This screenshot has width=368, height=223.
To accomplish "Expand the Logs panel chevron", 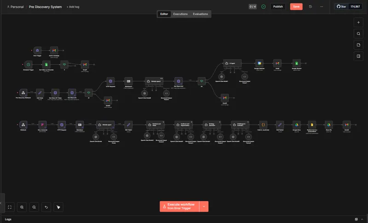I will coord(362,219).
